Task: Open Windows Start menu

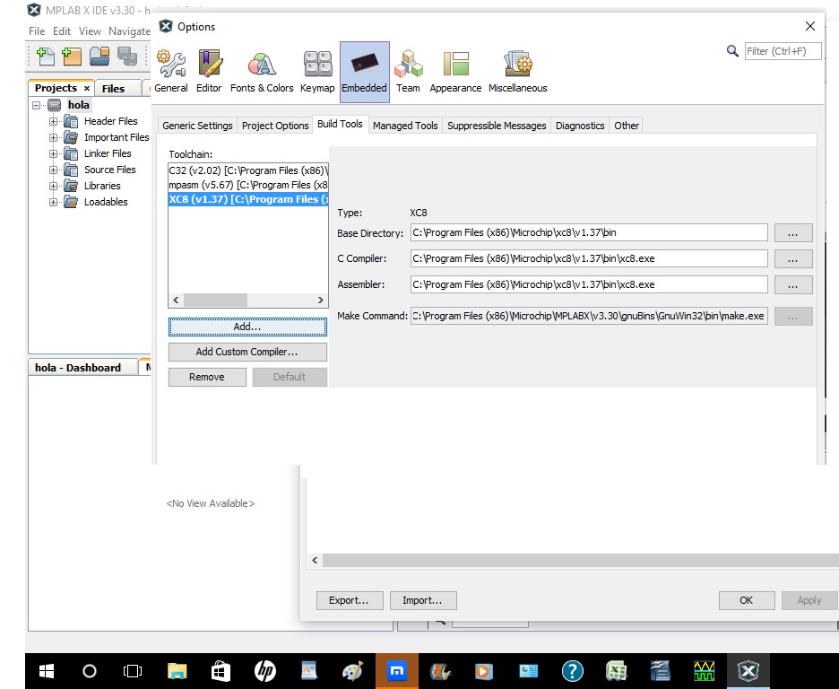Action: (x=47, y=671)
